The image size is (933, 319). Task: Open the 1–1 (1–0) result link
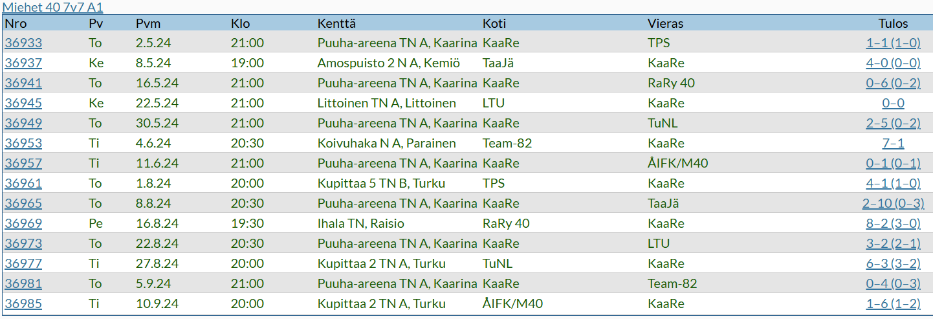[893, 43]
